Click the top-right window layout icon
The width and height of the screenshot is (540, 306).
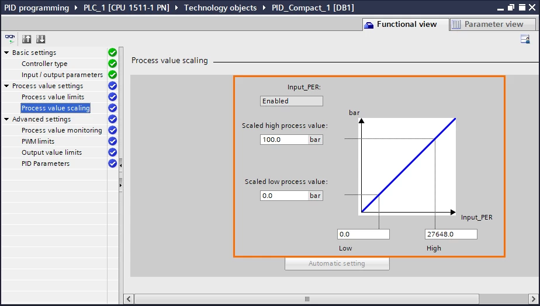(525, 39)
